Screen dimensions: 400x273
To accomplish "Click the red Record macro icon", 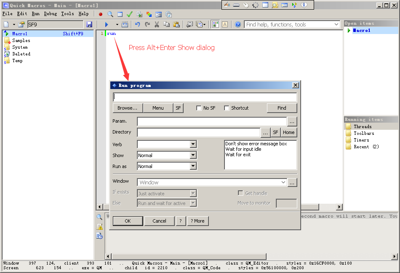I will 101,14.
